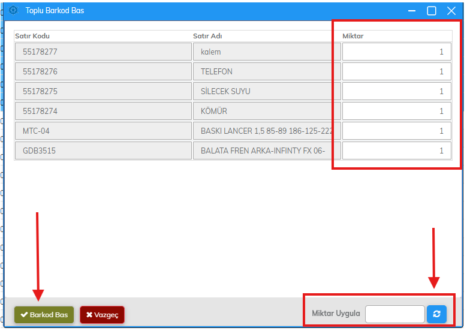Edit the quantity for BASKI LANCER row

(396, 131)
